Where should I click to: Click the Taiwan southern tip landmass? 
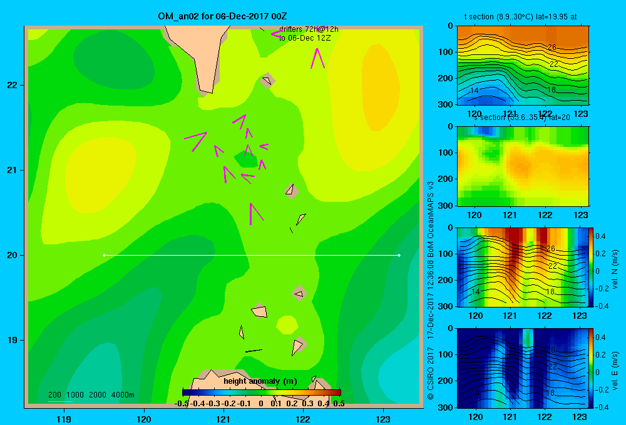point(200,56)
